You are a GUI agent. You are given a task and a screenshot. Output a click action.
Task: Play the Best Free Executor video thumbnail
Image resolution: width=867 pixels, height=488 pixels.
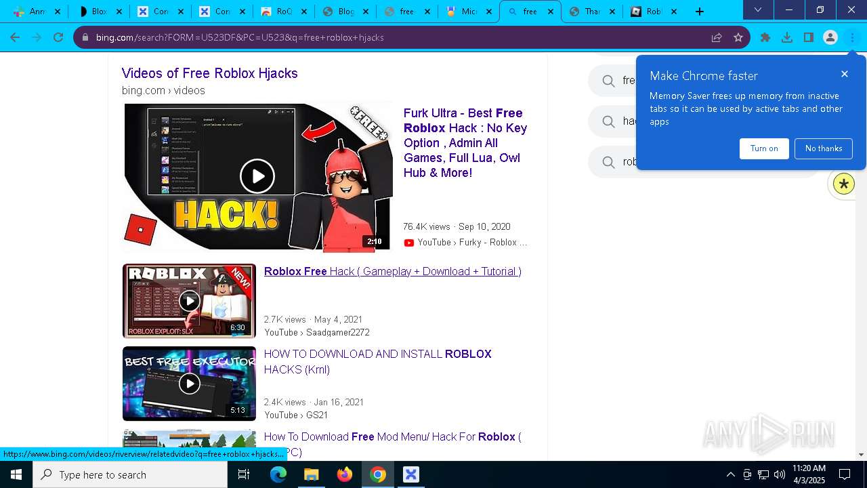coord(189,384)
